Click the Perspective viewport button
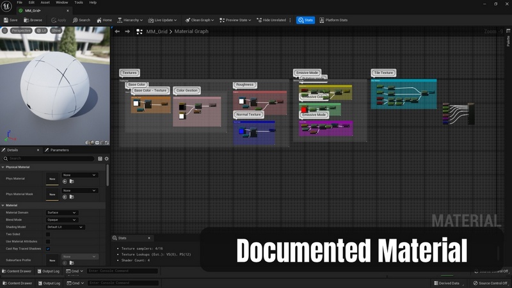 pos(20,30)
